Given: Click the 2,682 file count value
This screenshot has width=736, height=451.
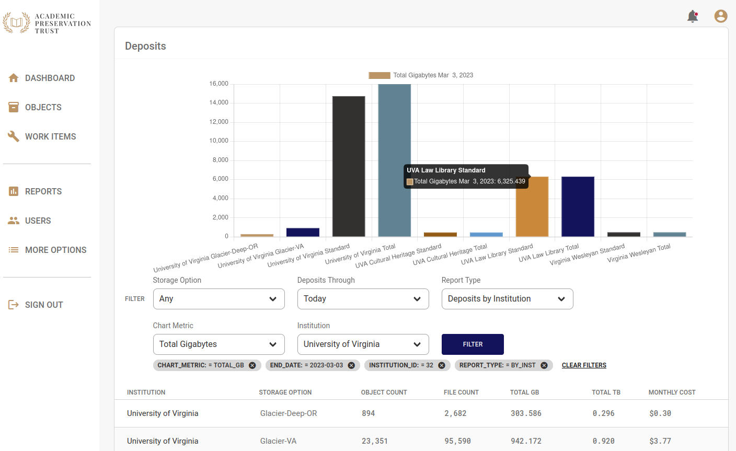Looking at the screenshot, I should (x=456, y=413).
